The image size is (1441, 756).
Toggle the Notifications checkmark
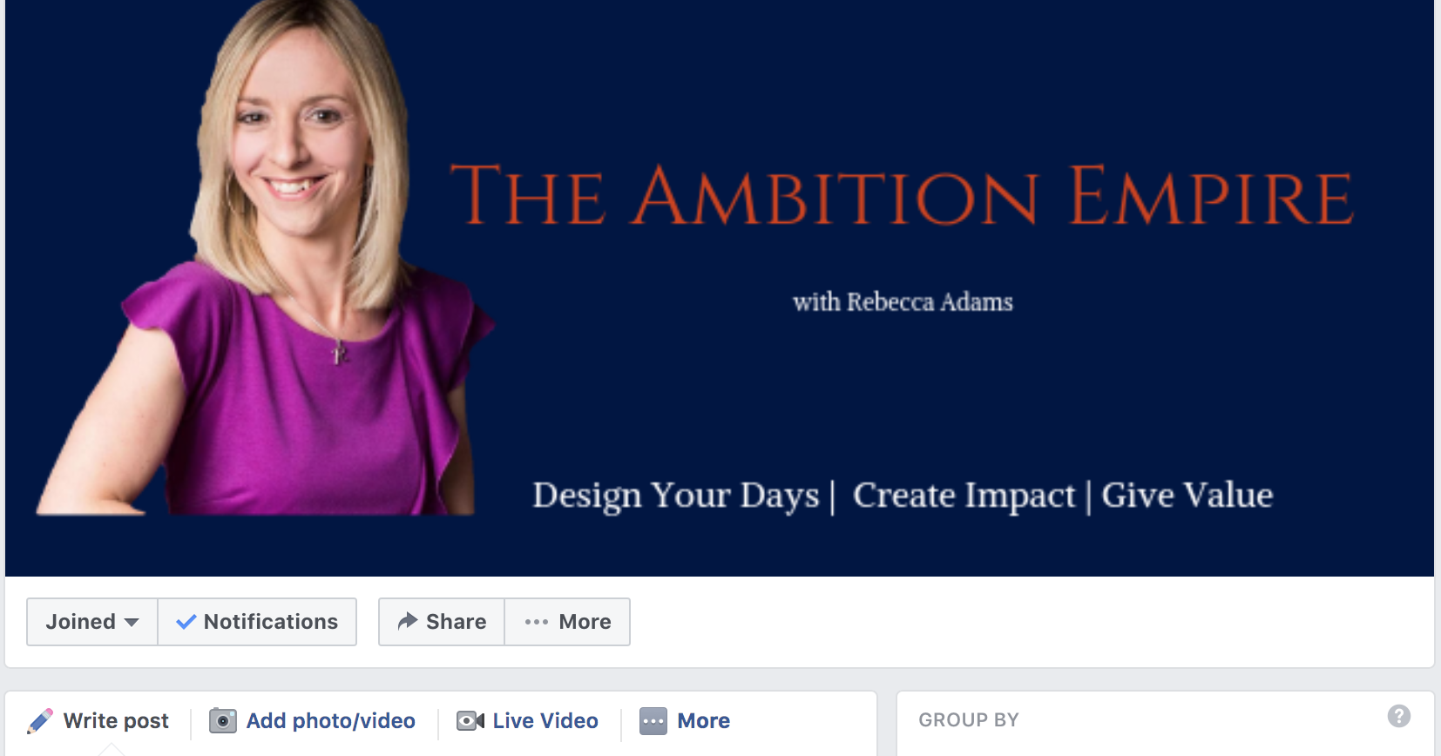point(186,622)
